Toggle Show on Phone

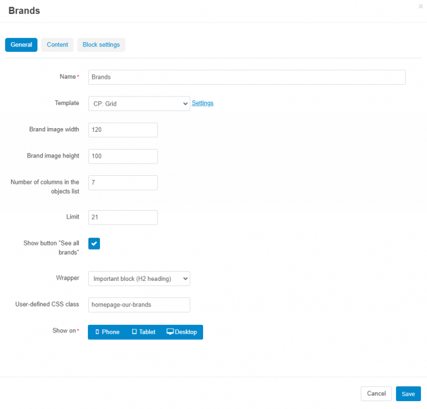[107, 332]
